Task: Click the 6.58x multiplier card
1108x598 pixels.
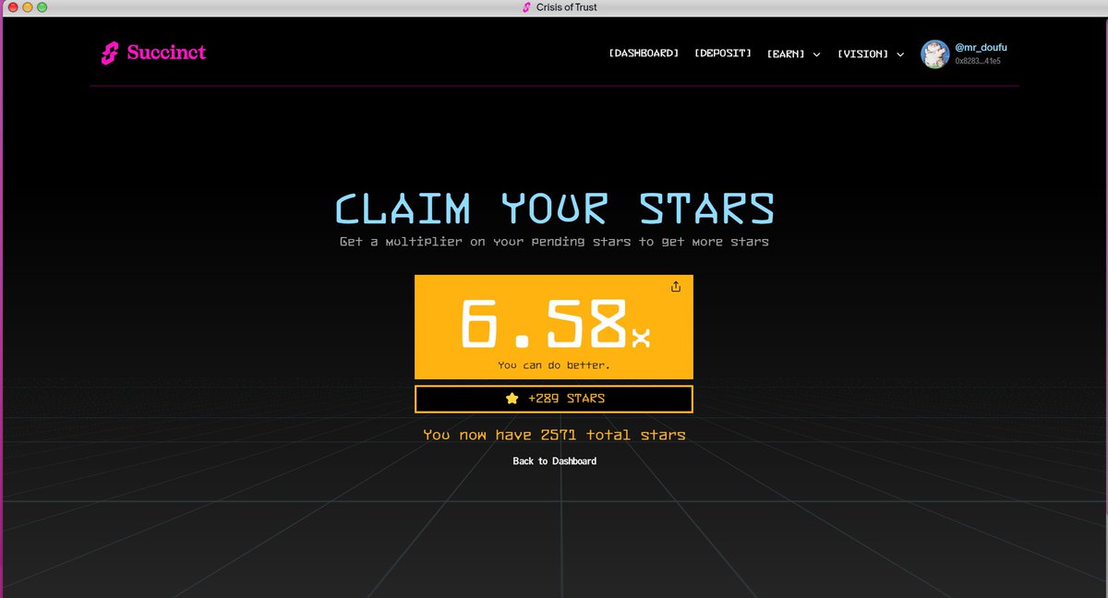Action: click(x=554, y=327)
